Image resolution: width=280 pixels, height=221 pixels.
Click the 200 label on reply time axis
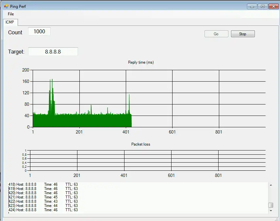(25, 70)
